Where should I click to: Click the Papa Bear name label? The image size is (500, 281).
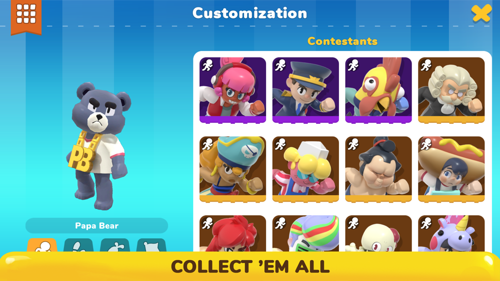click(96, 226)
